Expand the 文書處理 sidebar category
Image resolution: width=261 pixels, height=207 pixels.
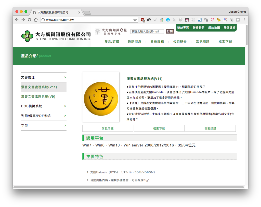point(44,77)
